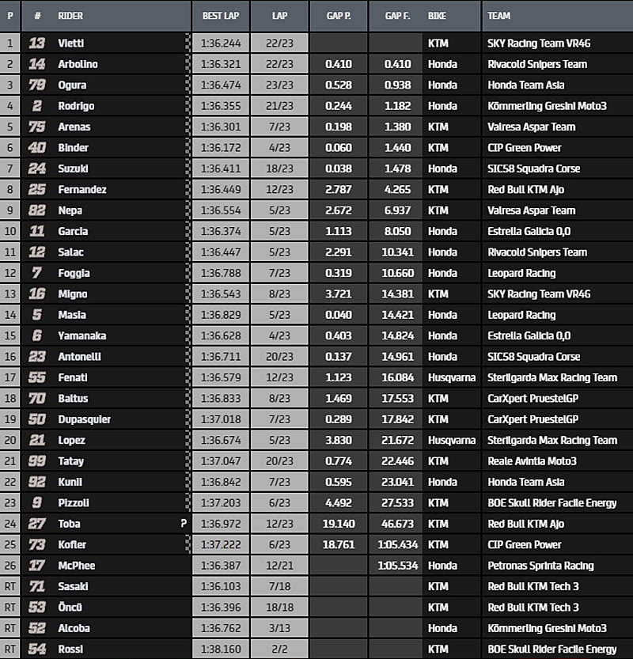Click the BIKE column header

coord(437,15)
